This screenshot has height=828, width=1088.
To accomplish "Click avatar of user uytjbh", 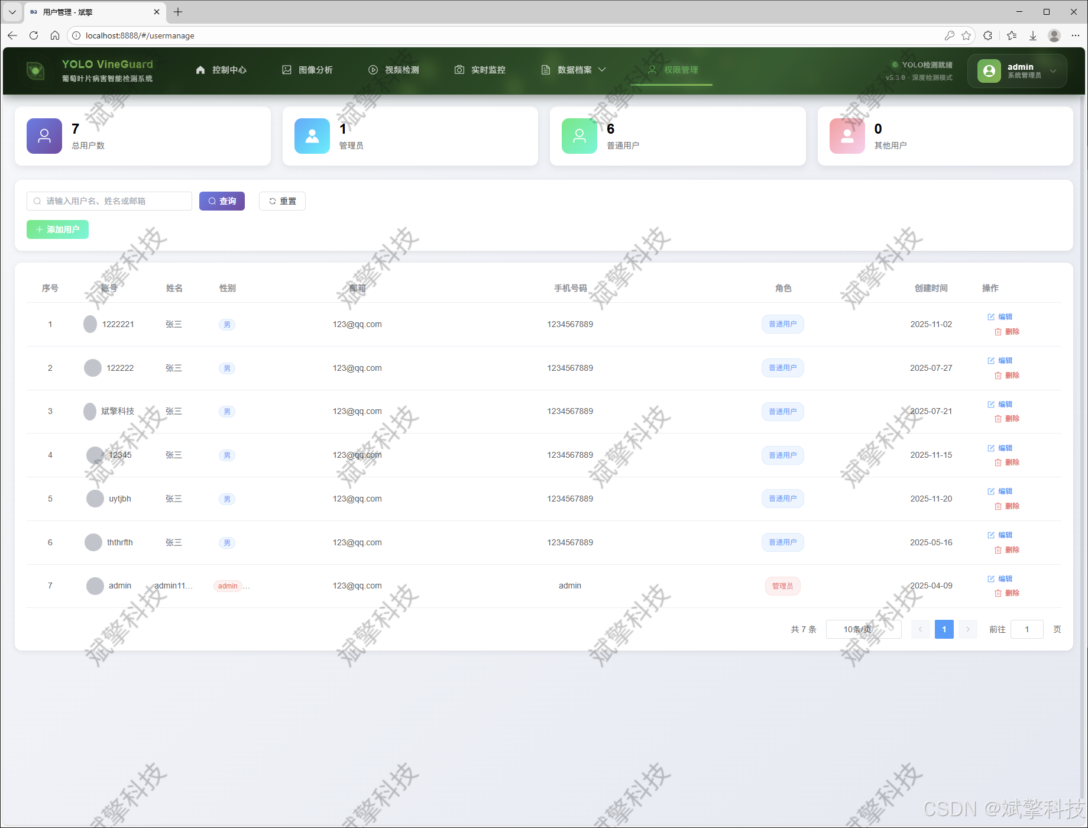I will coord(95,499).
